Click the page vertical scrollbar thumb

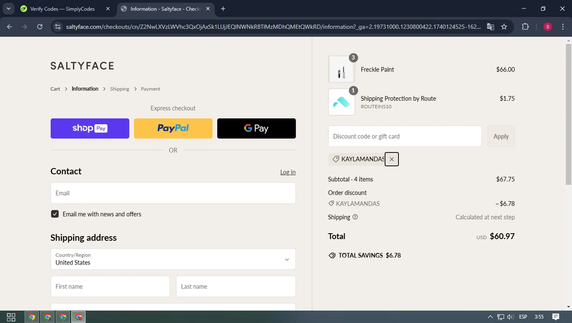point(569,114)
